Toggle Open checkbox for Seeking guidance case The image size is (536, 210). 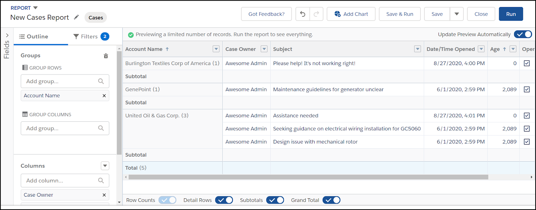tap(527, 129)
